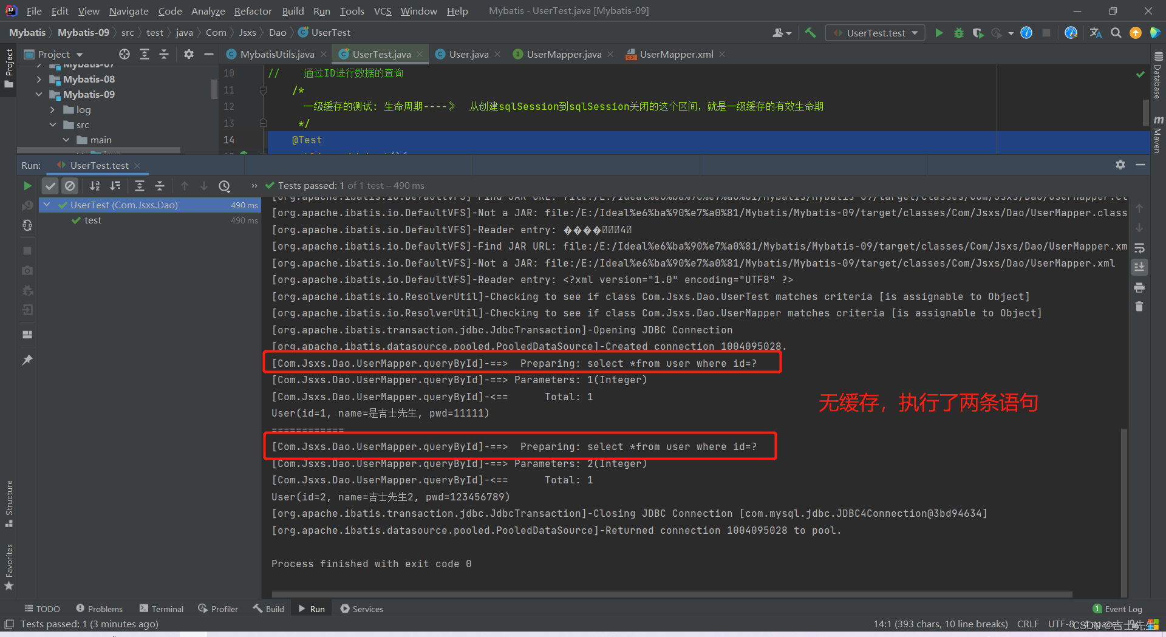This screenshot has width=1166, height=637.
Task: Run with coverage from the toolbar
Action: [978, 33]
